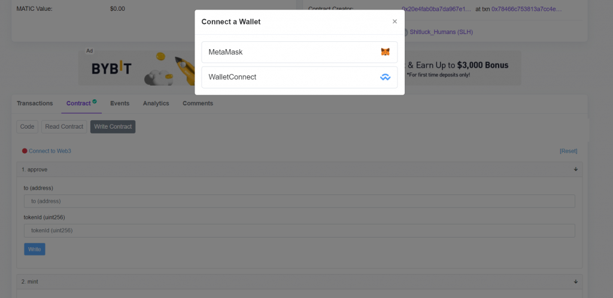Click the 1. approve header
Viewport: 613px width, 298px height.
click(299, 169)
